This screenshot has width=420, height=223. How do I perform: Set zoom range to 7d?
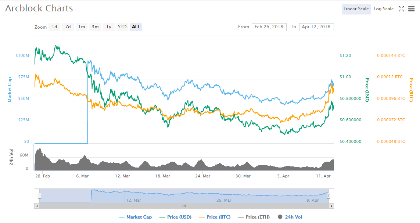pyautogui.click(x=68, y=27)
